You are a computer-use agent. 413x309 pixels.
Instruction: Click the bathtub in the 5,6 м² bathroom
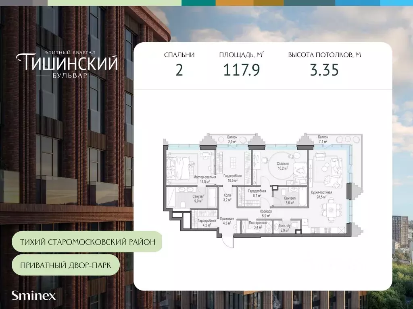pos(302,197)
